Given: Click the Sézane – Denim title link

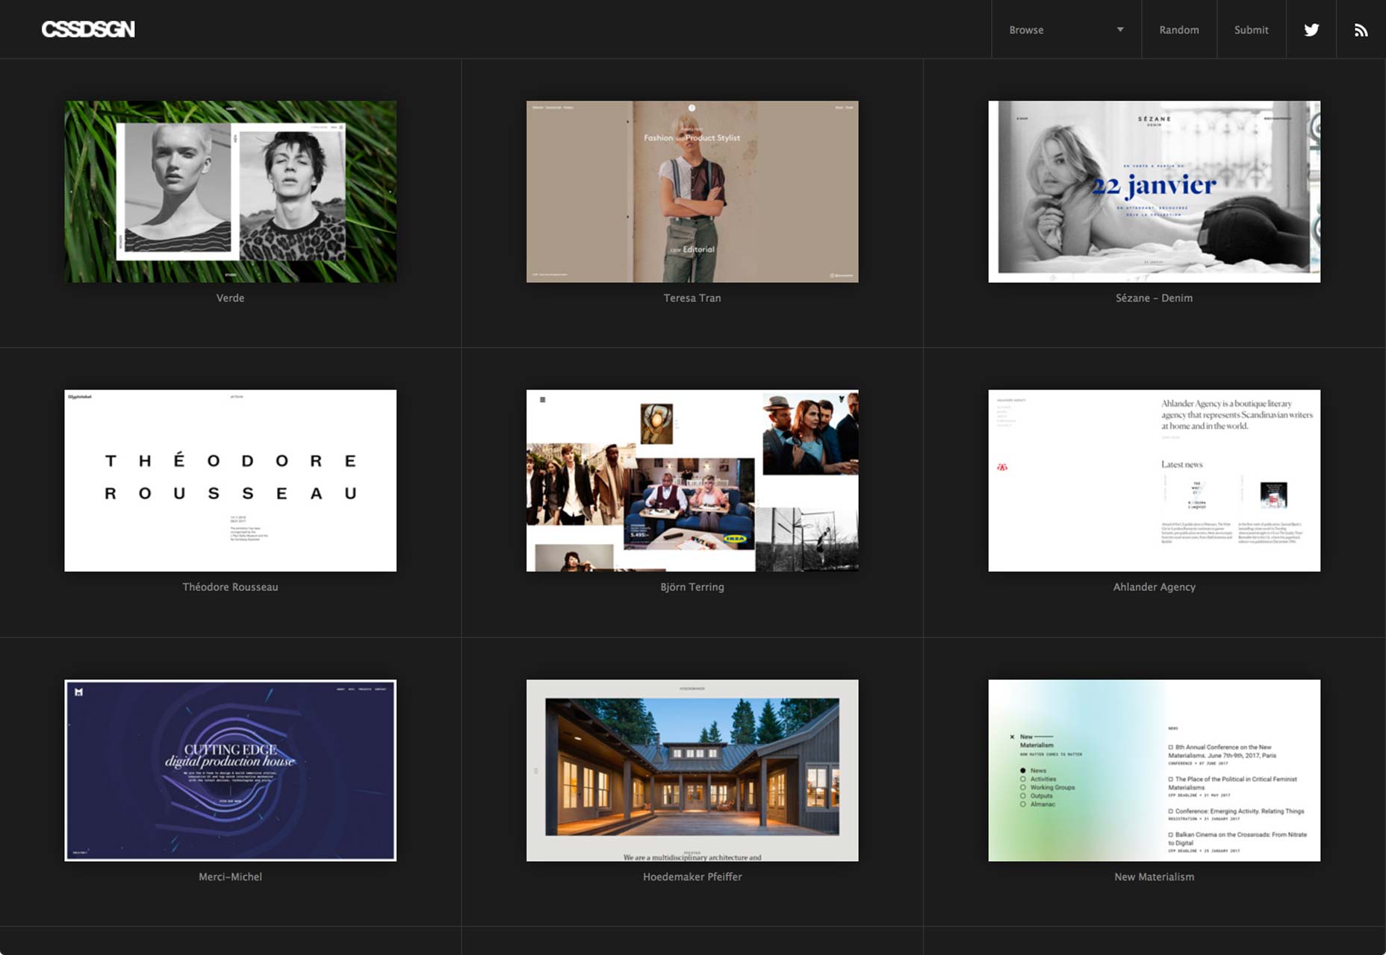Looking at the screenshot, I should point(1154,297).
